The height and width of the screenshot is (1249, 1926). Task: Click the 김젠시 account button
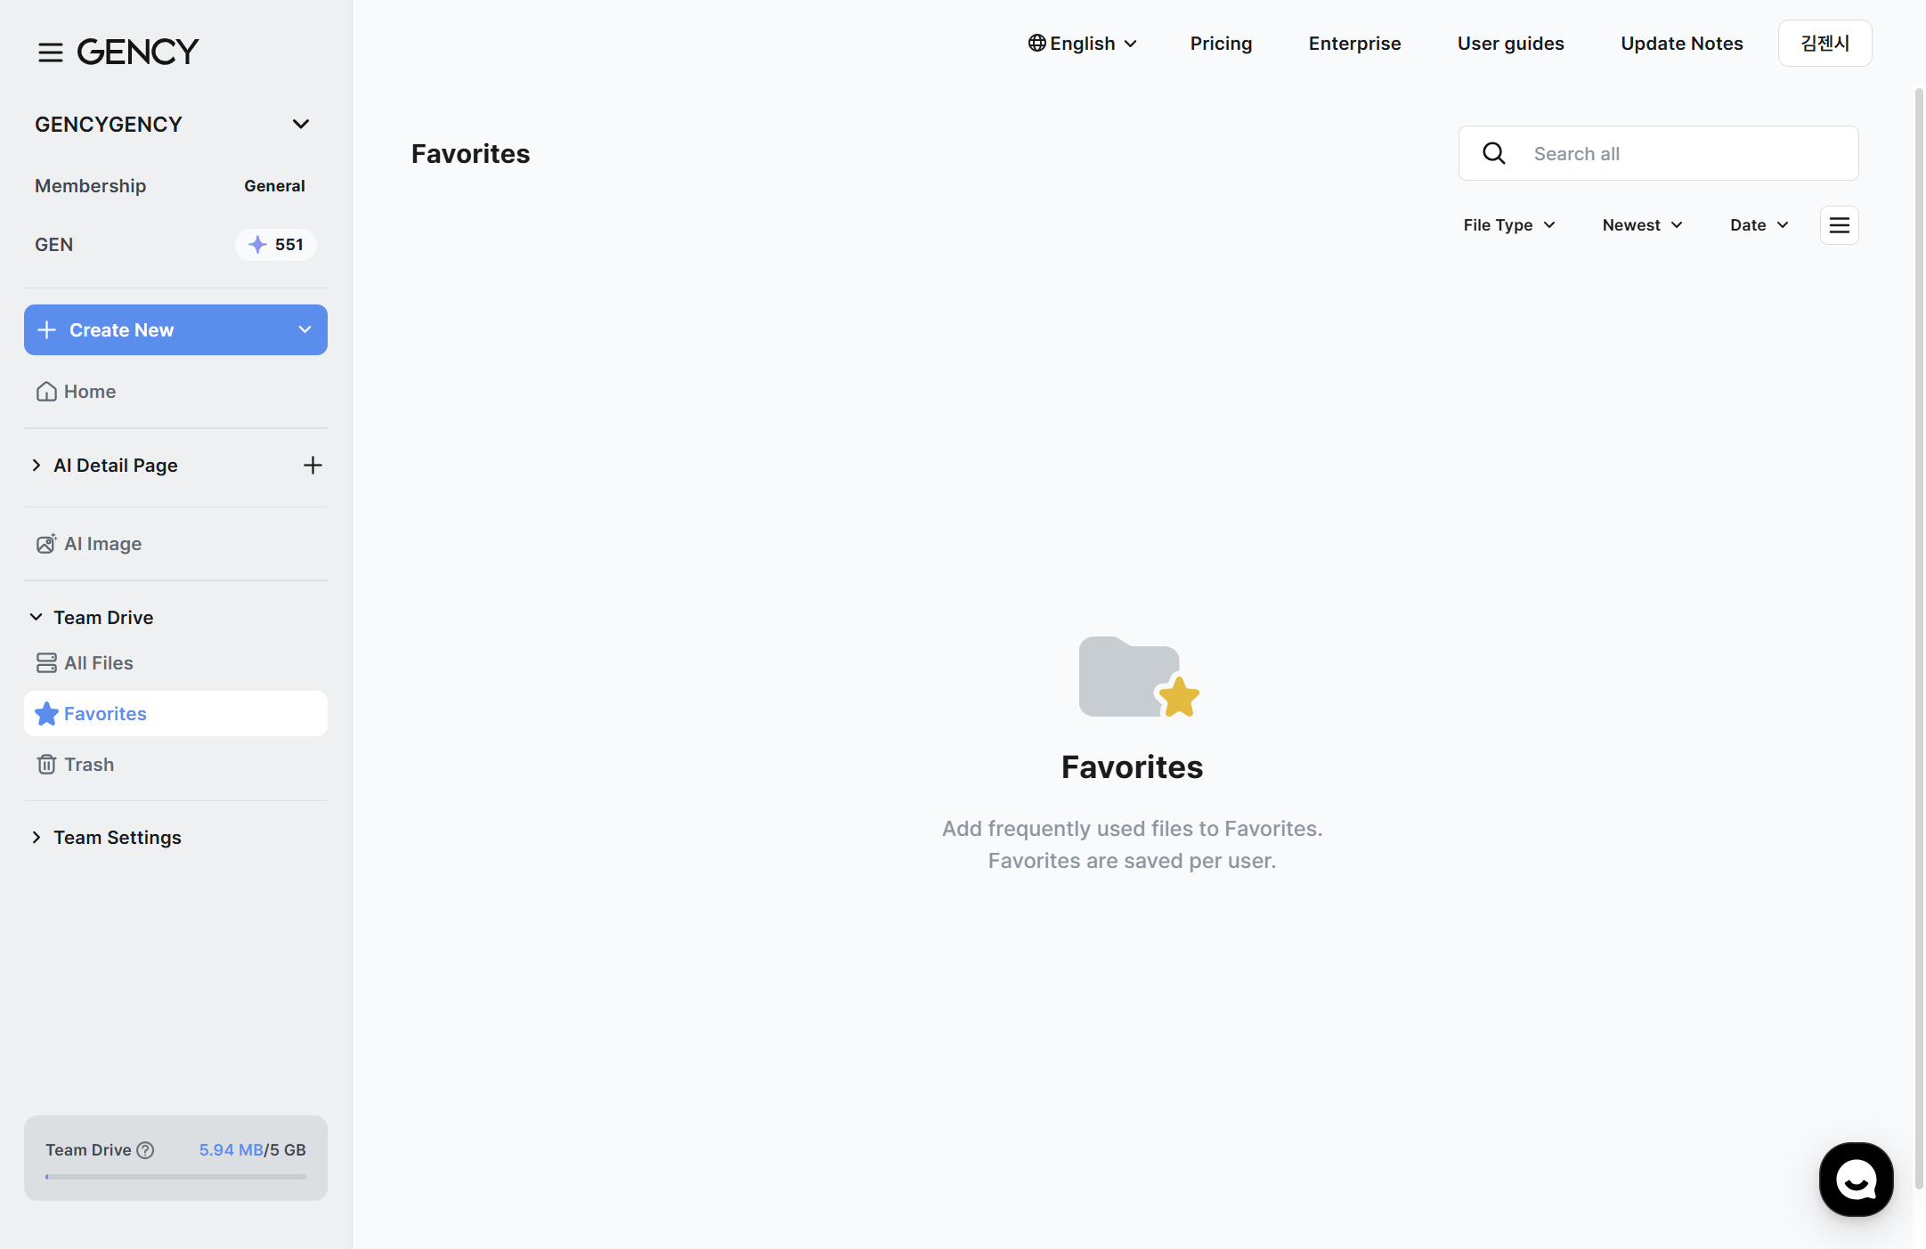coord(1824,43)
